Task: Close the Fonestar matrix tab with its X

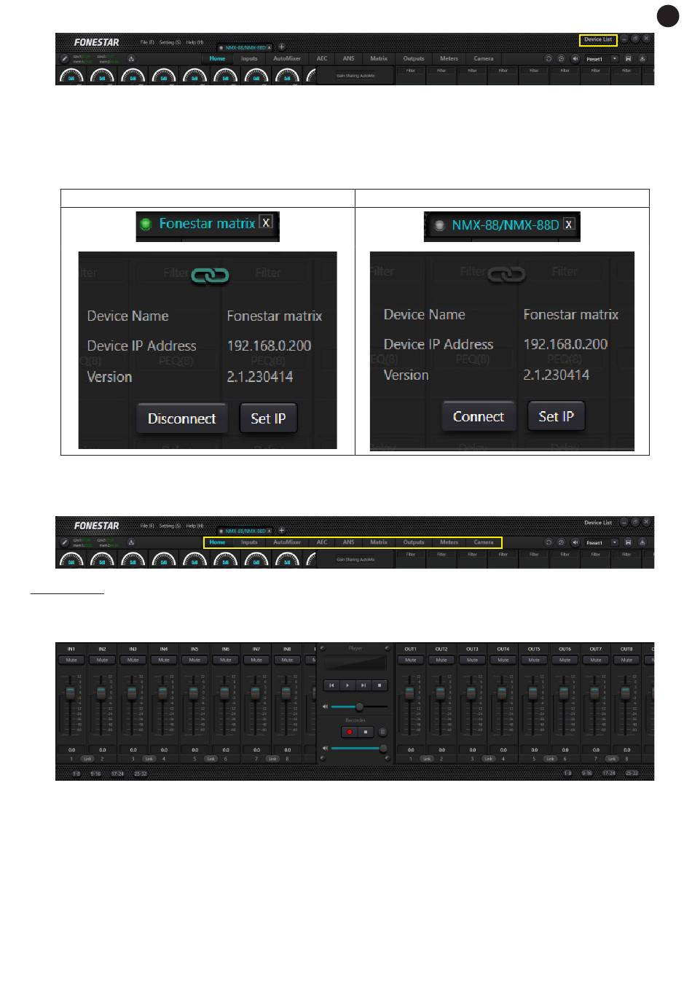Action: (x=267, y=222)
